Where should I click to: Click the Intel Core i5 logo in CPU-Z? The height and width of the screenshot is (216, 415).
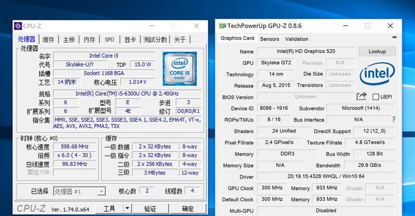[x=180, y=69]
